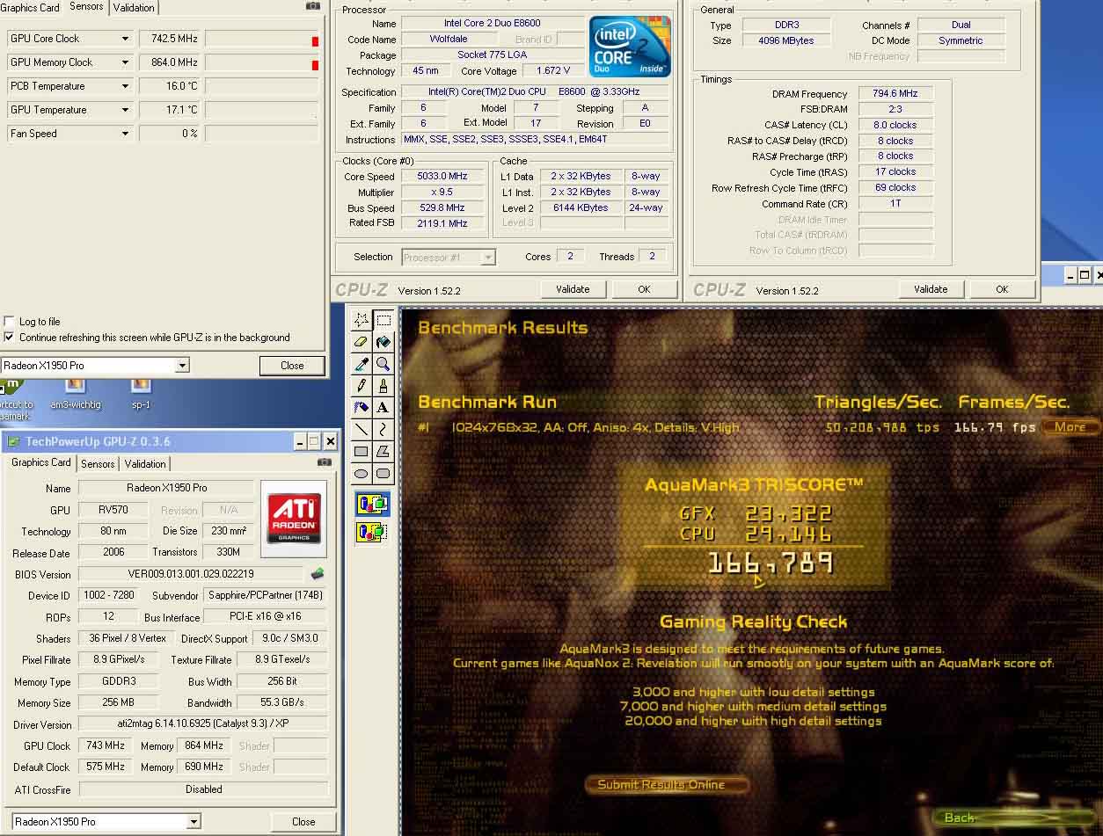Viewport: 1103px width, 836px height.
Task: Open the am3-wichtig desktop icon
Action: pos(76,395)
